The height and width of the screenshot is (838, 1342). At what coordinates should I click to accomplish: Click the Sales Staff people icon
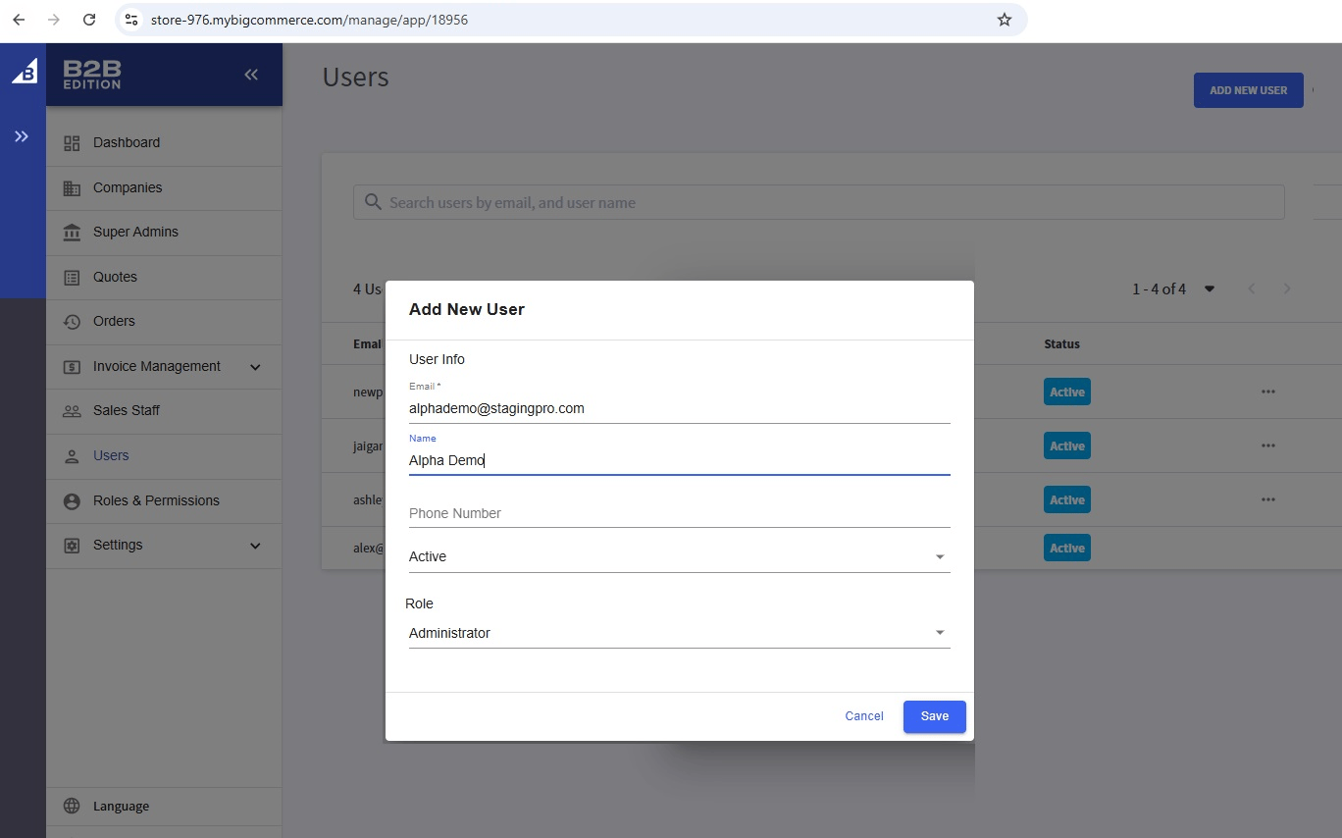(72, 411)
